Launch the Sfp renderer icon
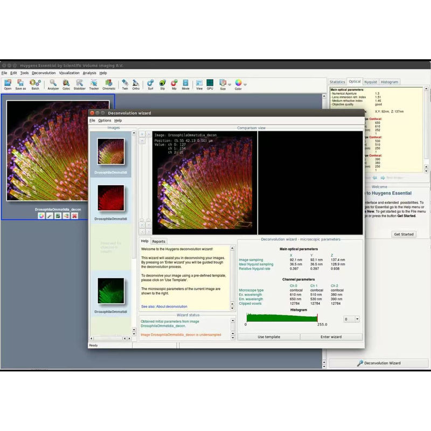431x431 pixels. pos(163,85)
